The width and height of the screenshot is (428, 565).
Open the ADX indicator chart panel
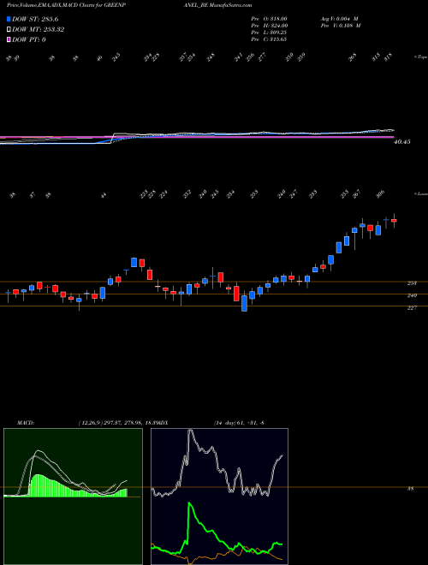pos(219,497)
